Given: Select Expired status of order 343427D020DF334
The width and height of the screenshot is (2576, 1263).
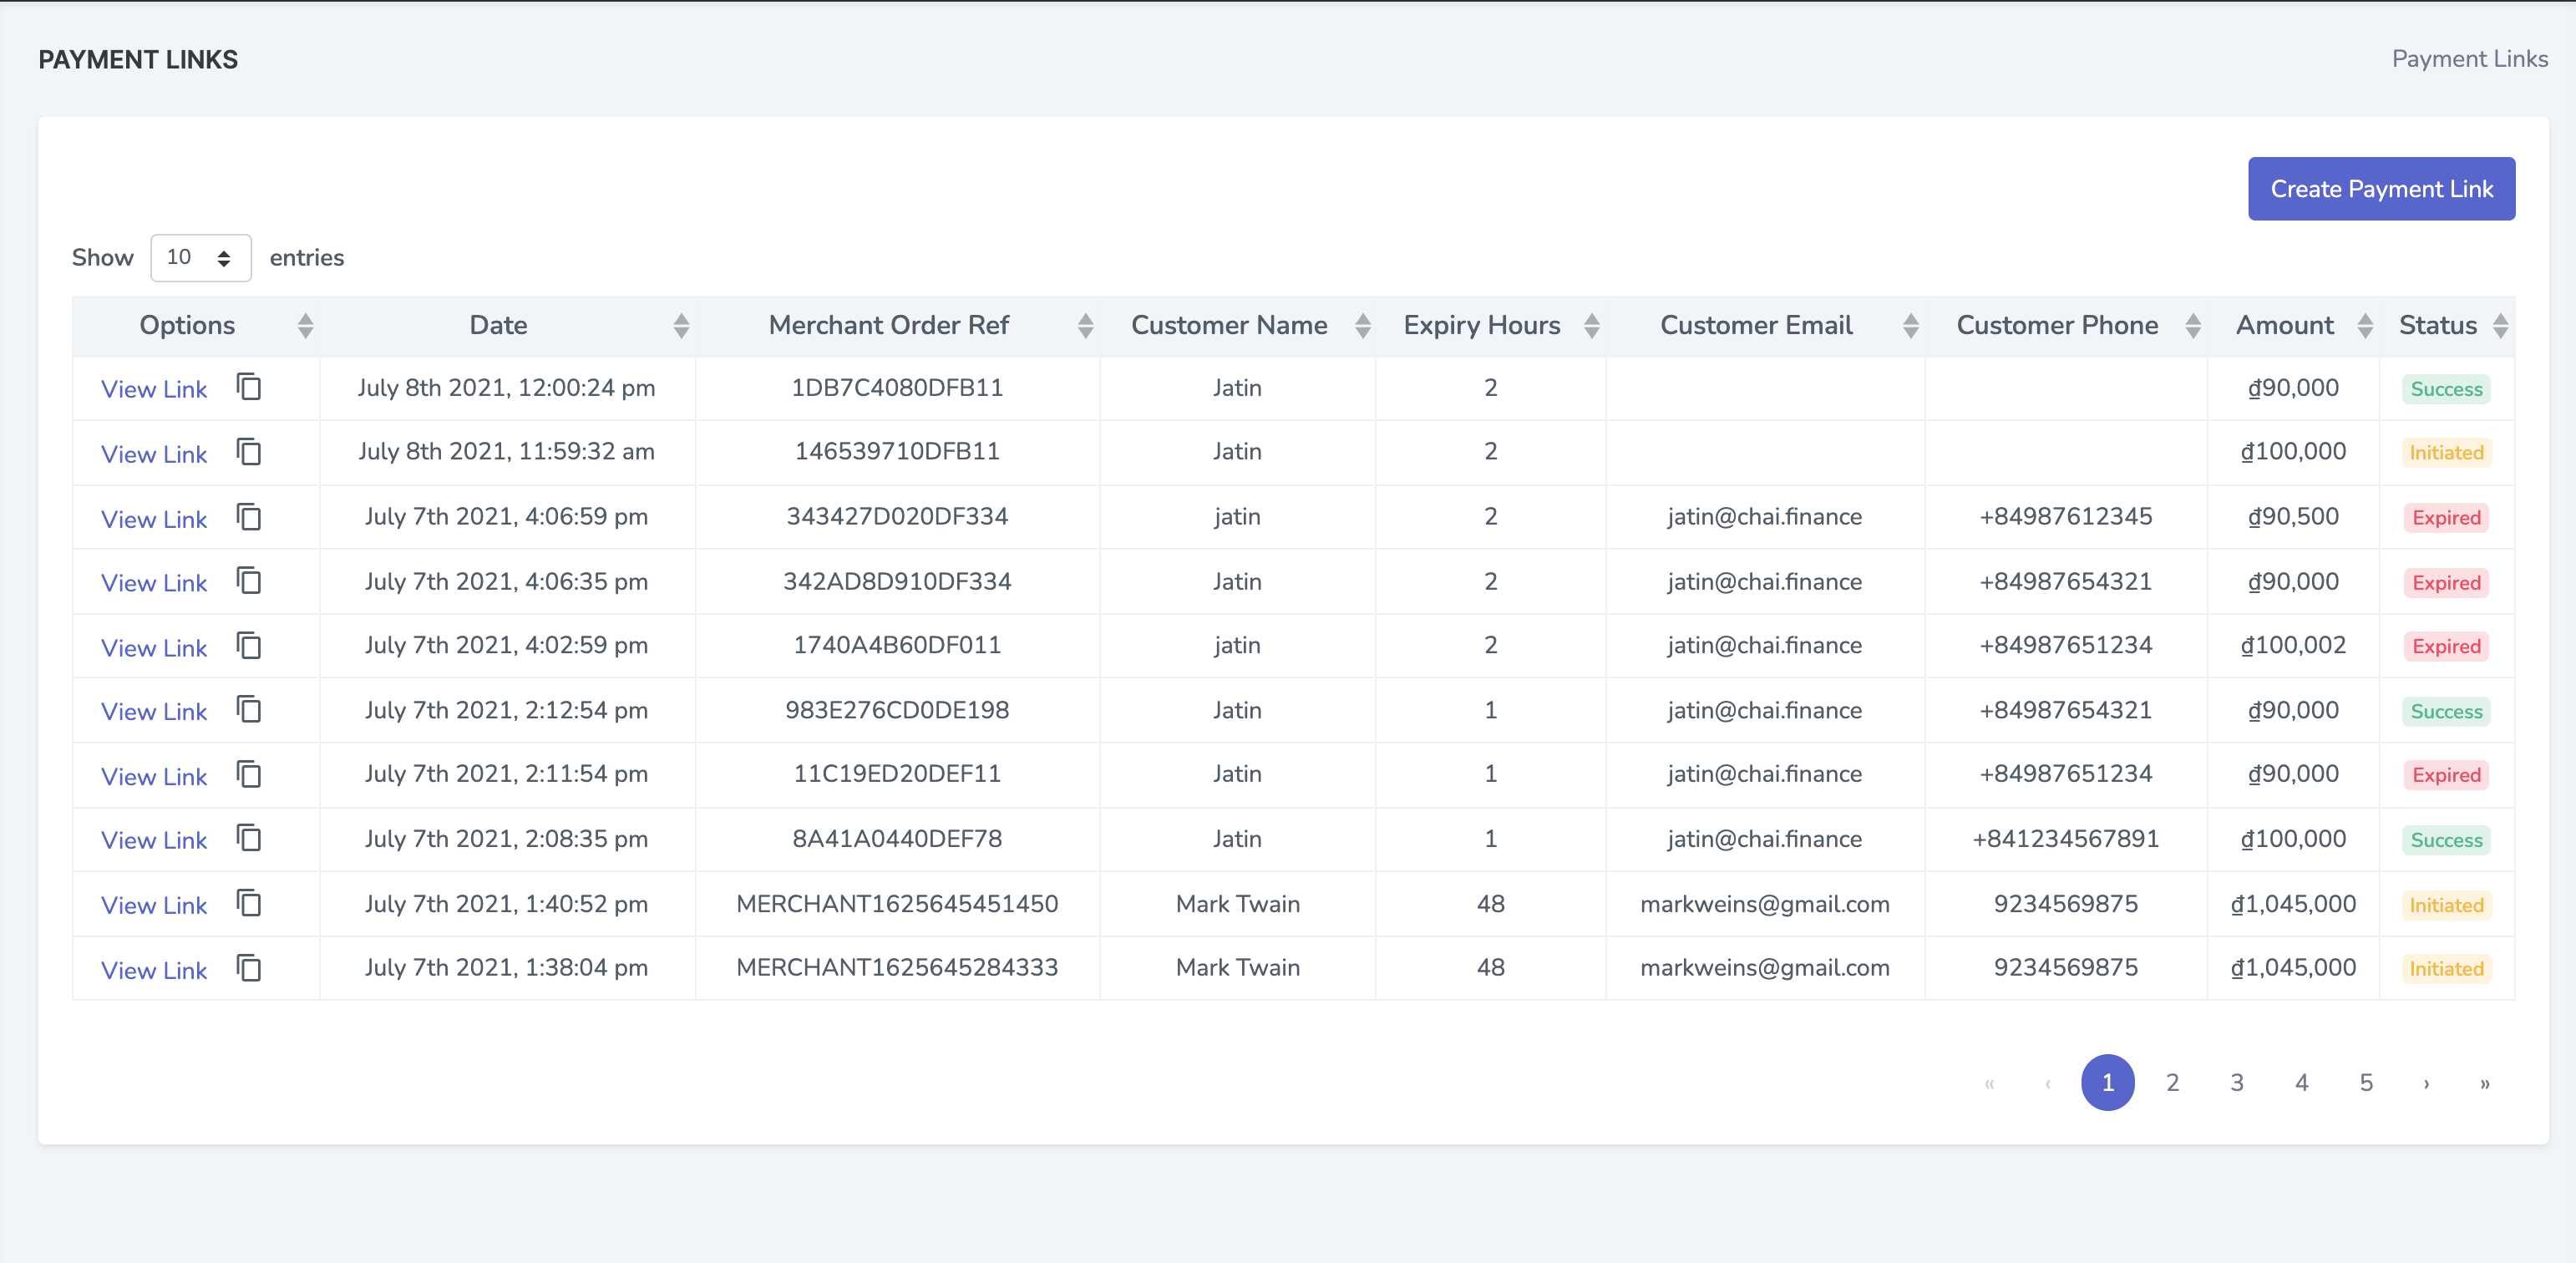Looking at the screenshot, I should 2446,518.
